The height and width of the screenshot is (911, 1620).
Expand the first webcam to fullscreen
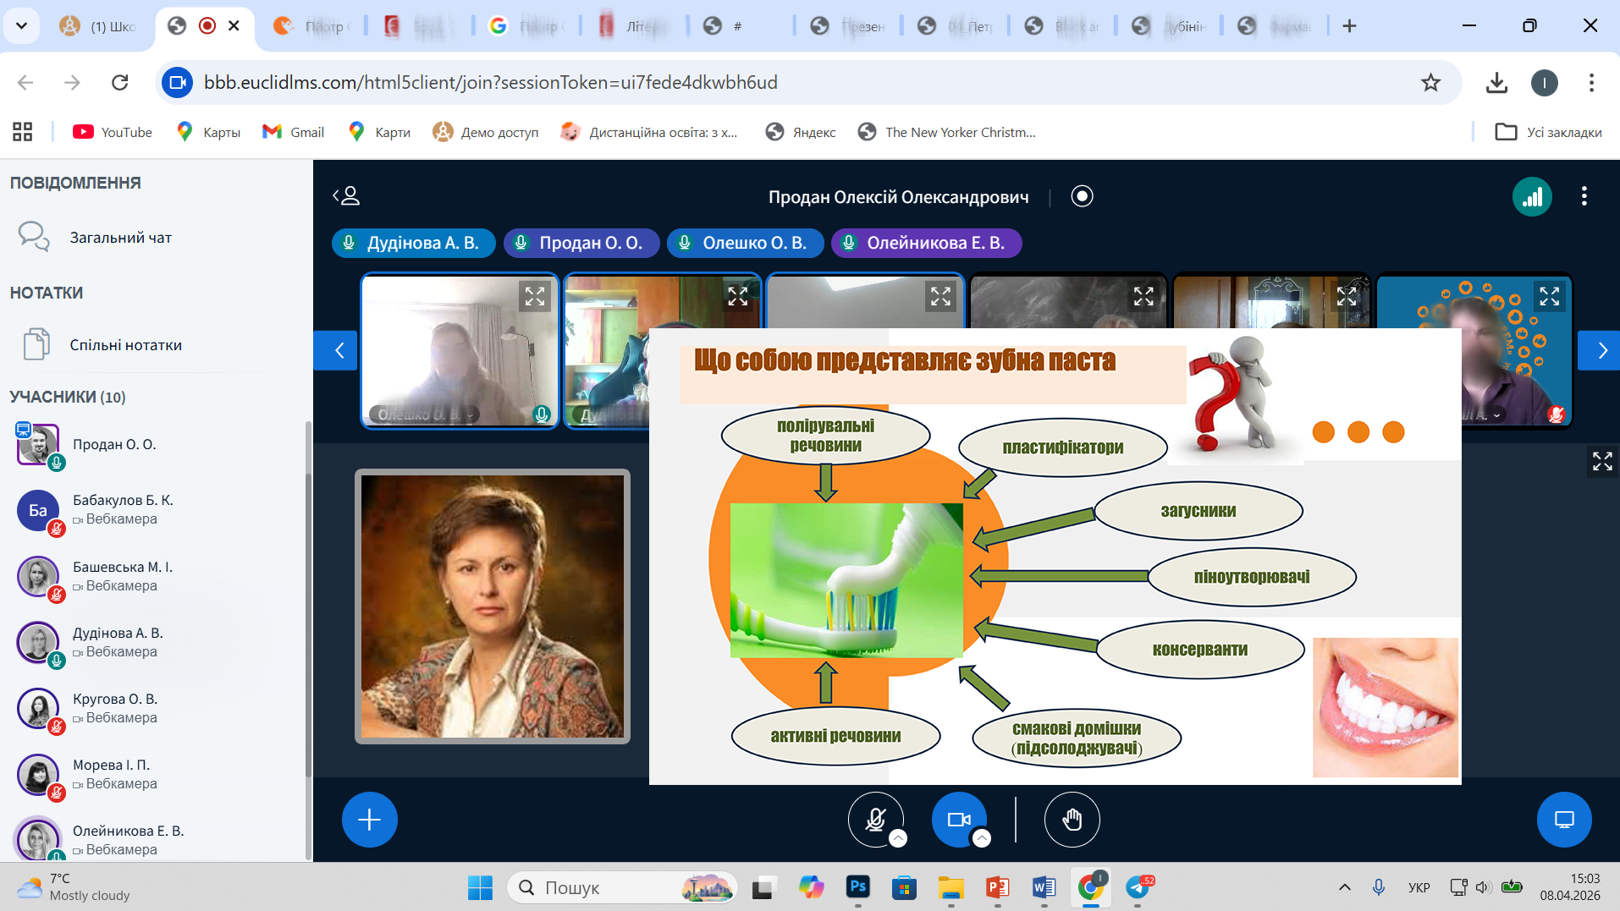click(534, 297)
